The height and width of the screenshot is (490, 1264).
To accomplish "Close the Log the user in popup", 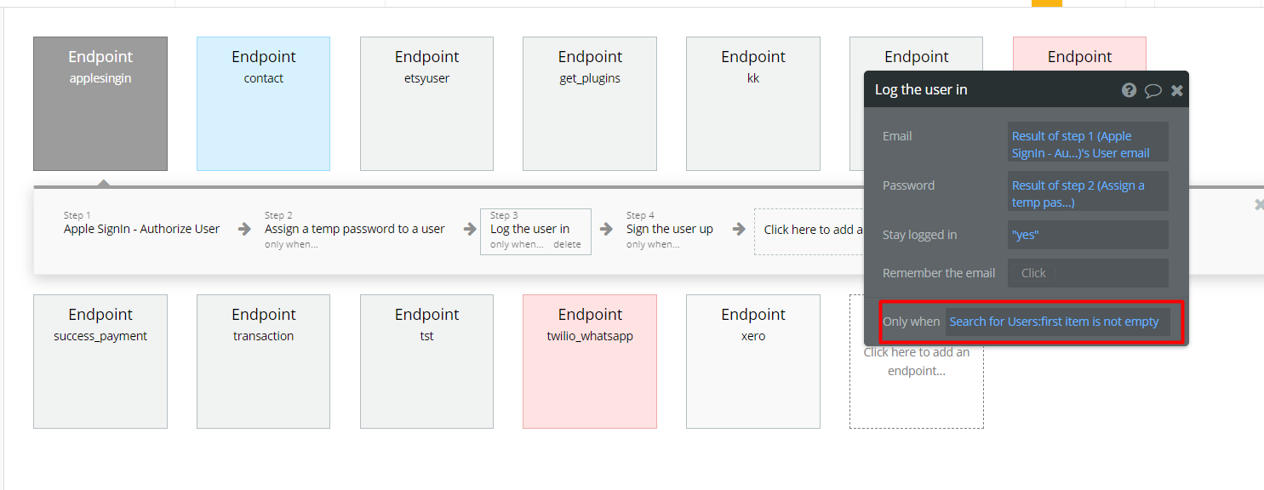I will (1176, 90).
